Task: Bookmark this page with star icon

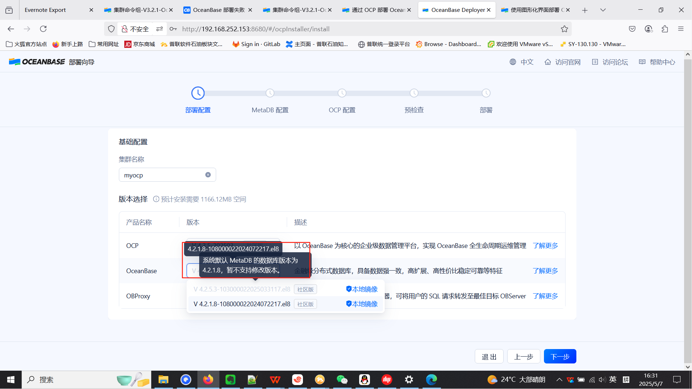Action: pyautogui.click(x=564, y=29)
